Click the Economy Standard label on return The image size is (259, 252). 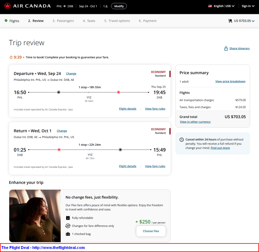[158, 131]
